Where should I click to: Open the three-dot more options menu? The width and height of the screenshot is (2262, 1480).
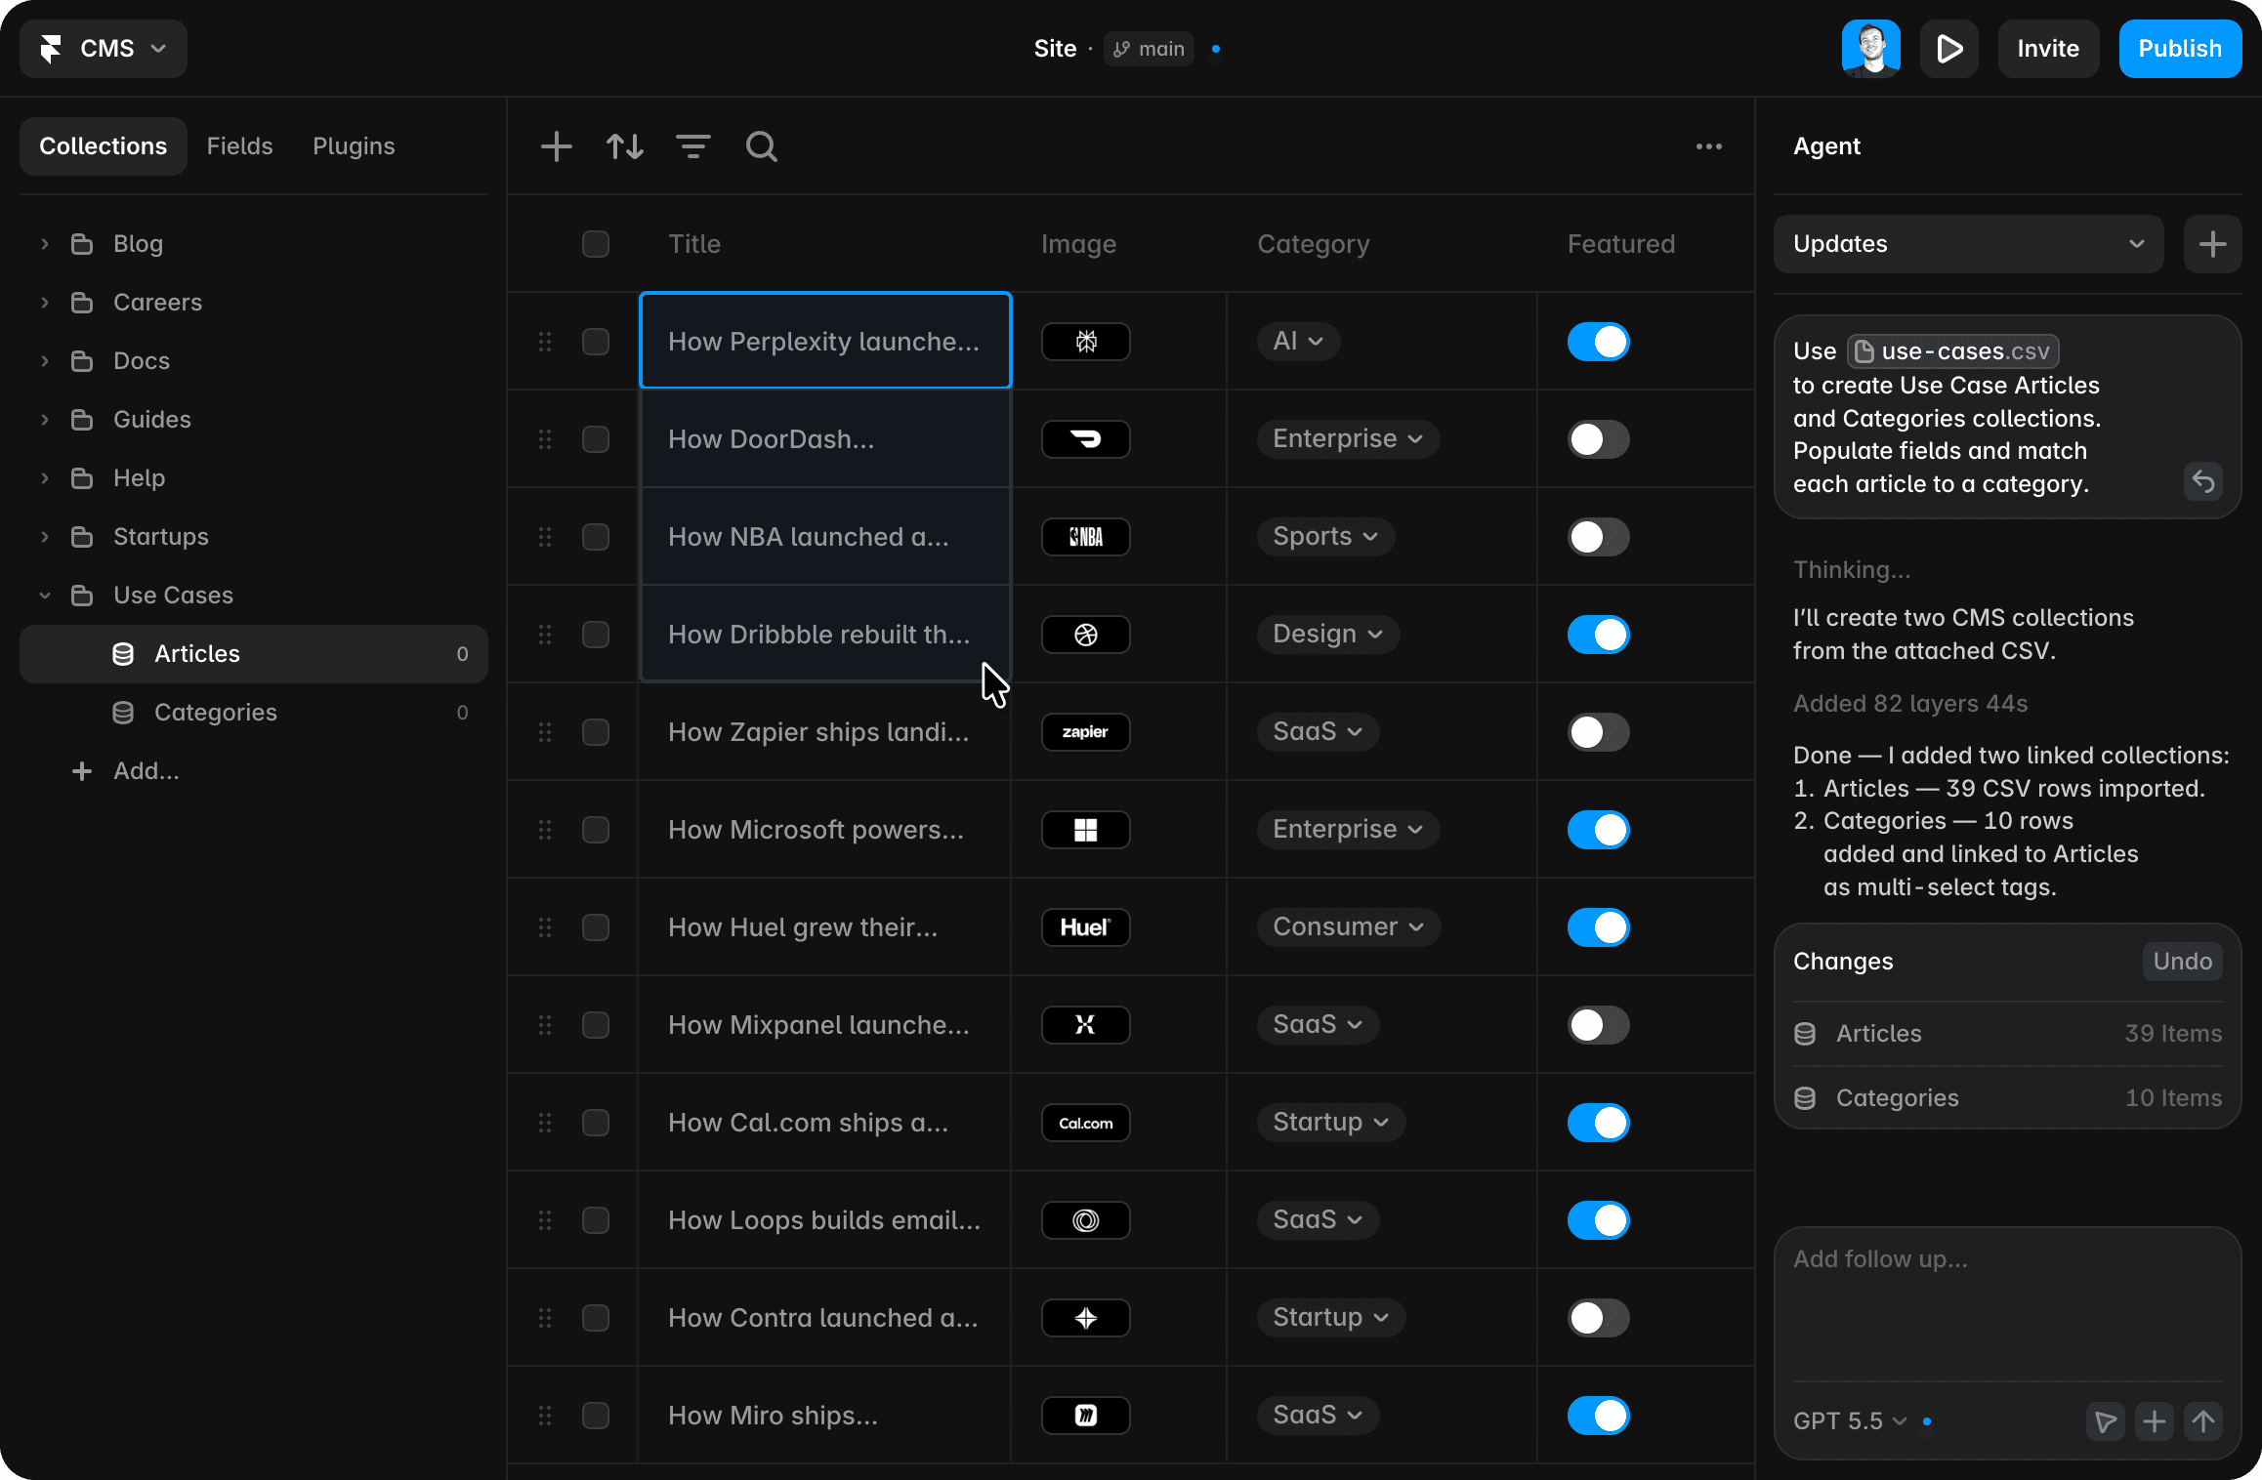1709,146
